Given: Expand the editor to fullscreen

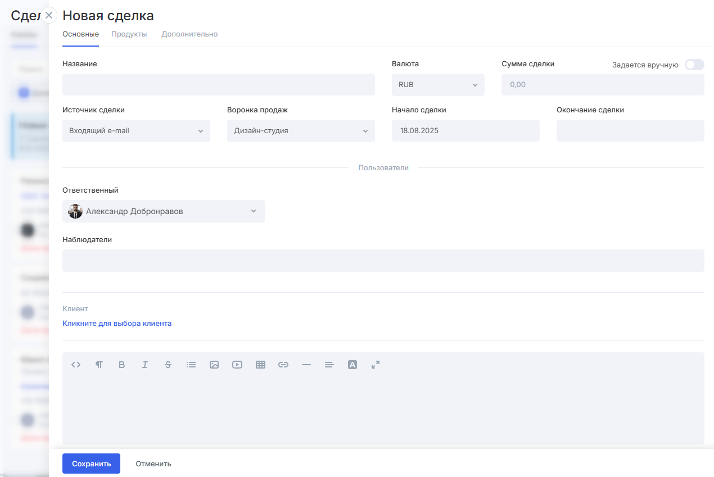Looking at the screenshot, I should (376, 365).
